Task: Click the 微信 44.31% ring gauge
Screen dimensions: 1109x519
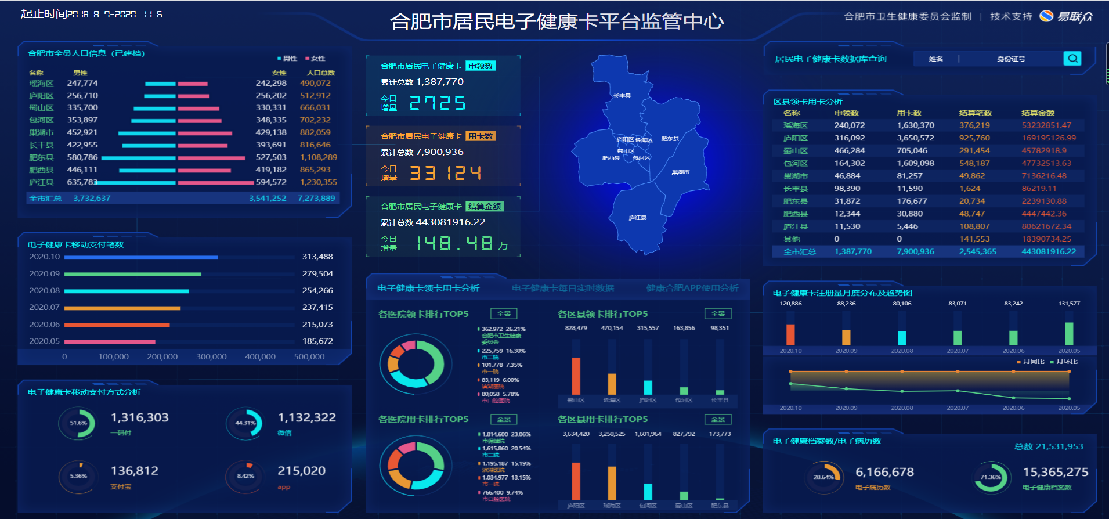Action: pyautogui.click(x=245, y=423)
